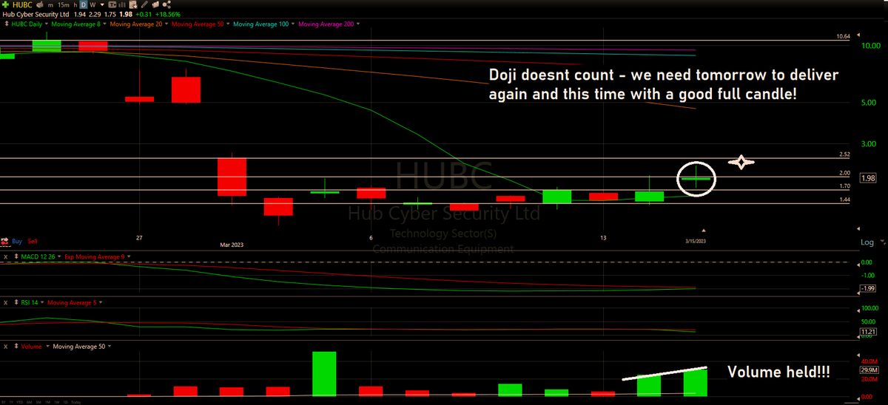Click the -1.99 MACD value label
The image size is (888, 405).
point(869,288)
